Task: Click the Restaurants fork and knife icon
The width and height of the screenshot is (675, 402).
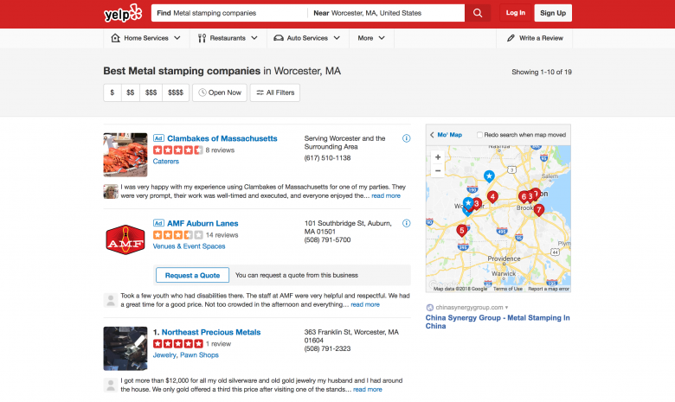Action: coord(202,38)
